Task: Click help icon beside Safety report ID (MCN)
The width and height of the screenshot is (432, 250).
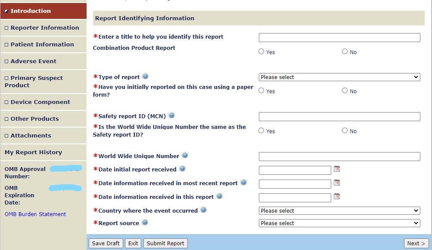Action: [x=171, y=116]
